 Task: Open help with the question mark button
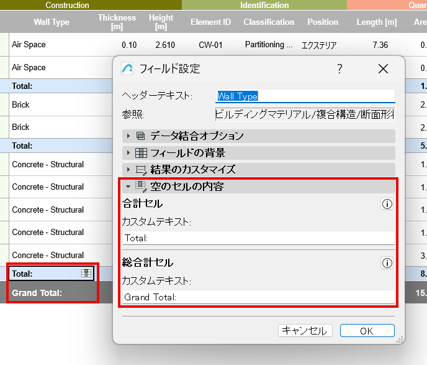click(x=339, y=69)
